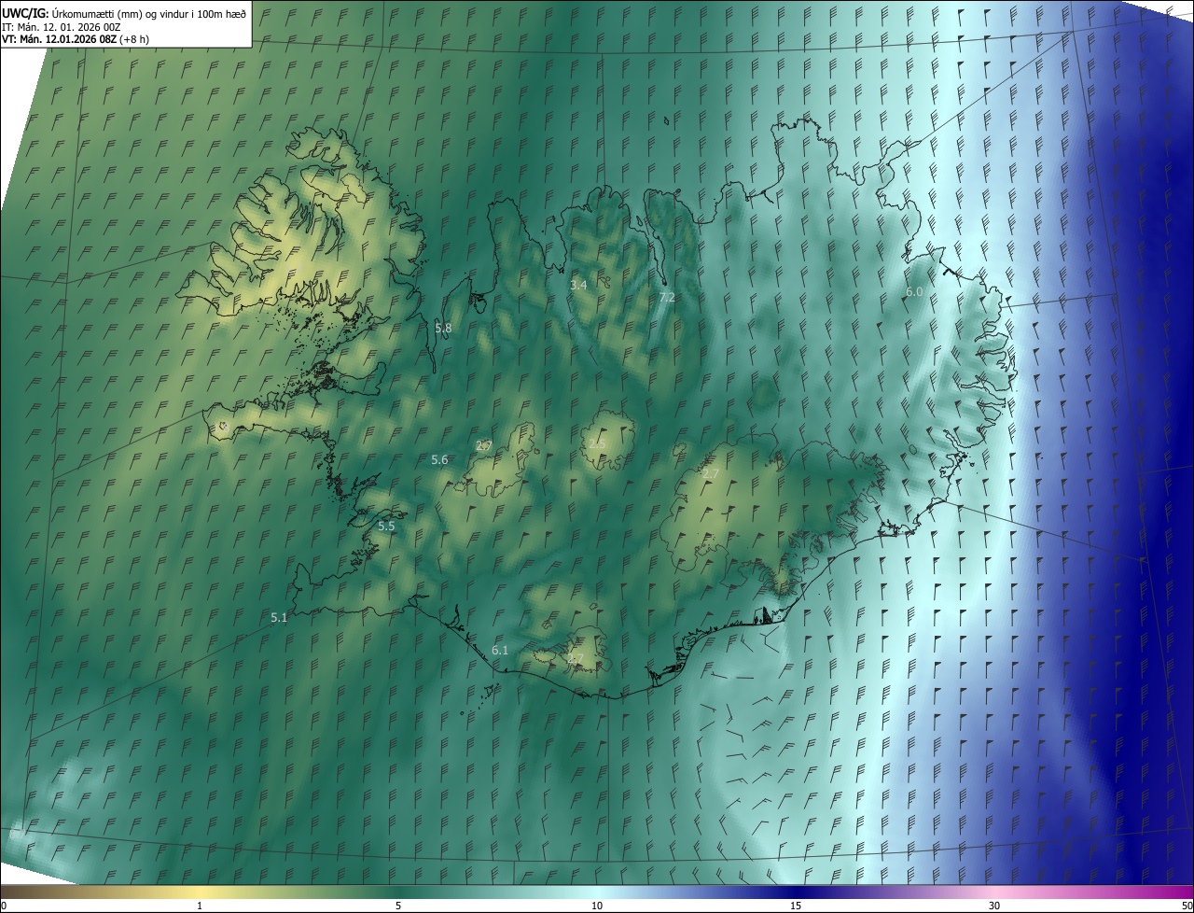
Task: Click the 2.5 value on the round glacier
Action: [x=597, y=442]
